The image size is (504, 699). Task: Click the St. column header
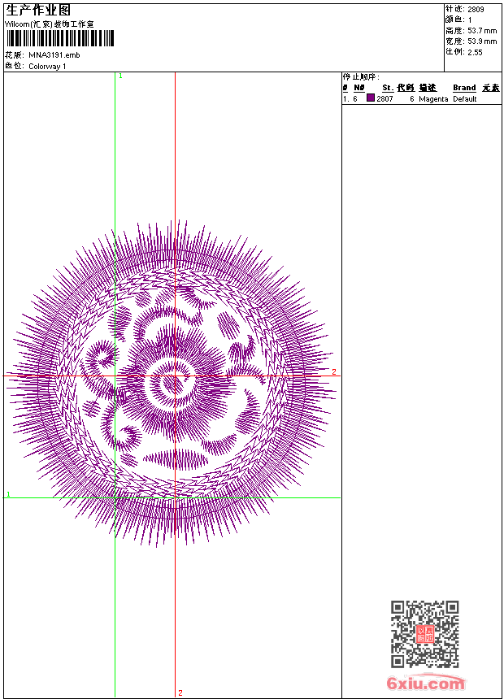388,88
